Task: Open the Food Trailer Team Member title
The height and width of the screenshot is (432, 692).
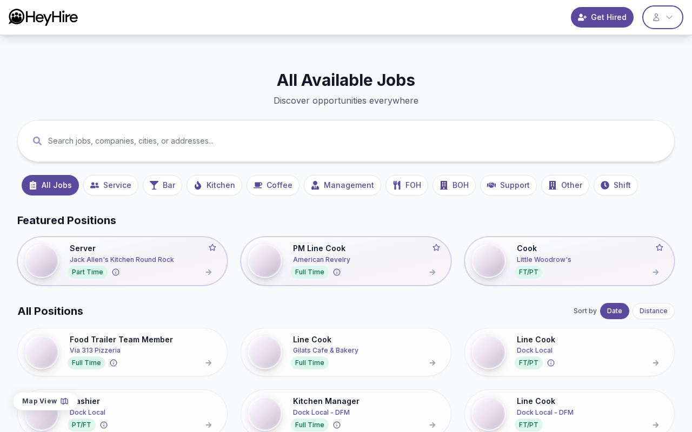Action: pyautogui.click(x=121, y=340)
